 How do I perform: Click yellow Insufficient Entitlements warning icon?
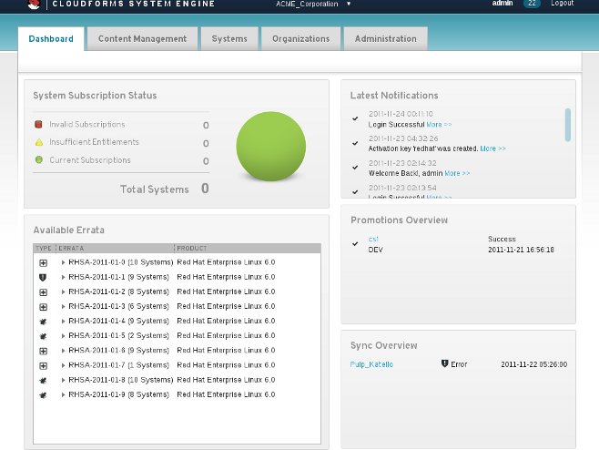coord(39,142)
